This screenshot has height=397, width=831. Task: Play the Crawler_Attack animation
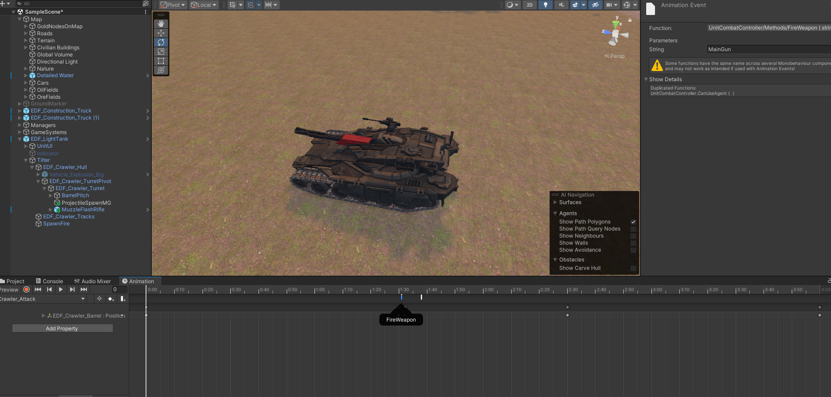pos(61,289)
